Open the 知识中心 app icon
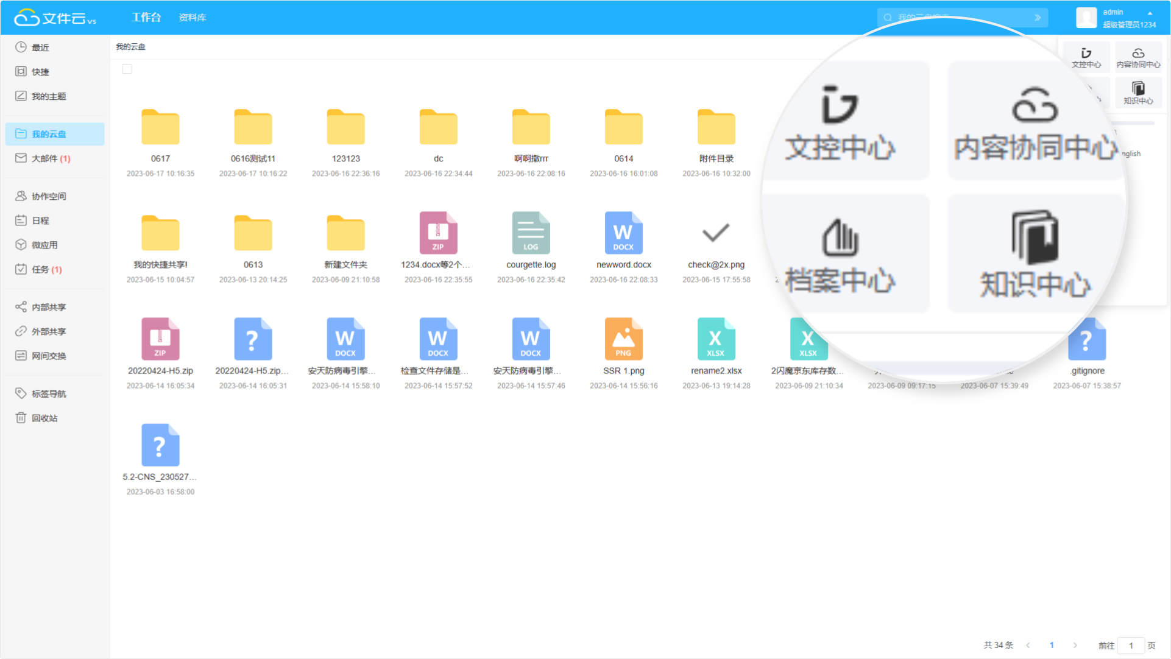 click(1138, 93)
